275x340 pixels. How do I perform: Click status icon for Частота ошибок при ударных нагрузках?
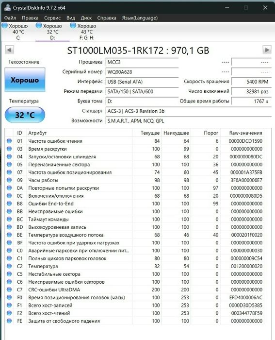pyautogui.click(x=9, y=243)
